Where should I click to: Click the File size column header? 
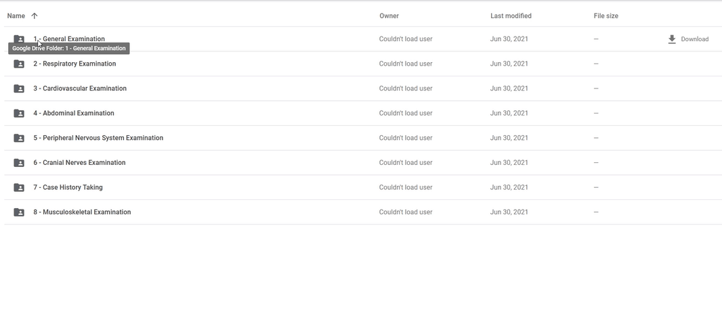[x=606, y=16]
